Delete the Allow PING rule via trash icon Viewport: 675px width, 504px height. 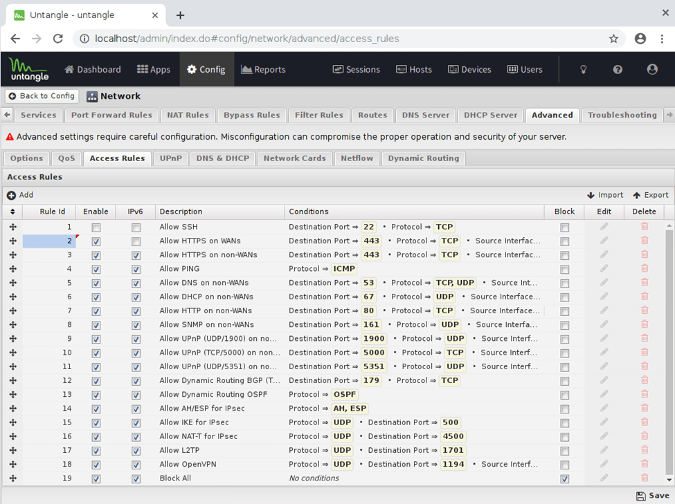tap(645, 269)
